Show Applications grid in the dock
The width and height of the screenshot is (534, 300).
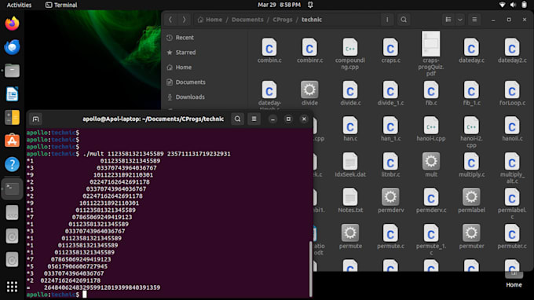pos(12,287)
